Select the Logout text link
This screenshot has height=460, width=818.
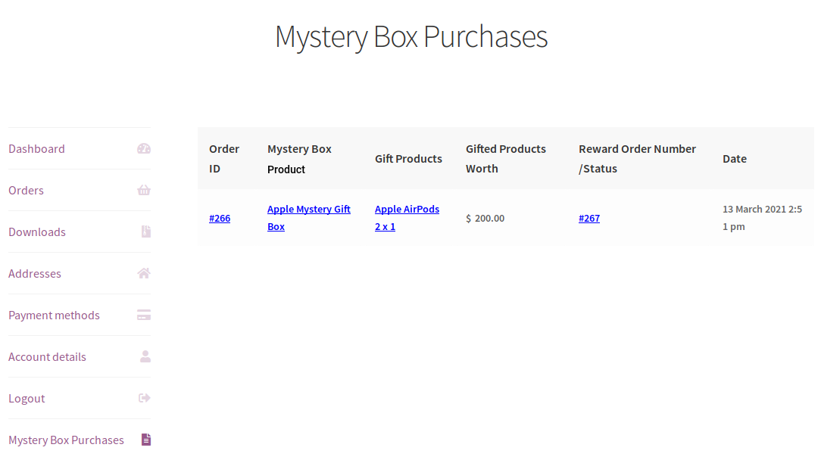coord(27,399)
